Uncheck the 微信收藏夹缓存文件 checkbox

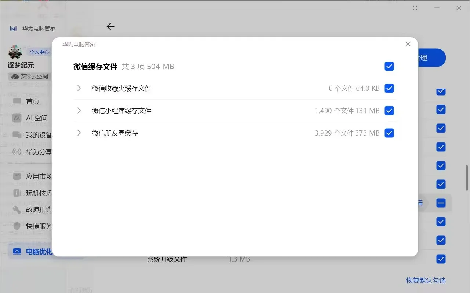389,88
